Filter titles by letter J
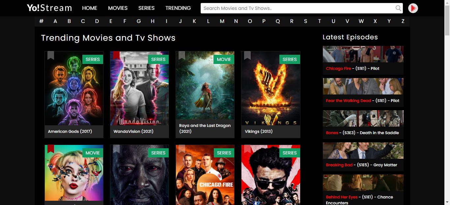Viewport: 450px width, 205px height. click(x=180, y=21)
